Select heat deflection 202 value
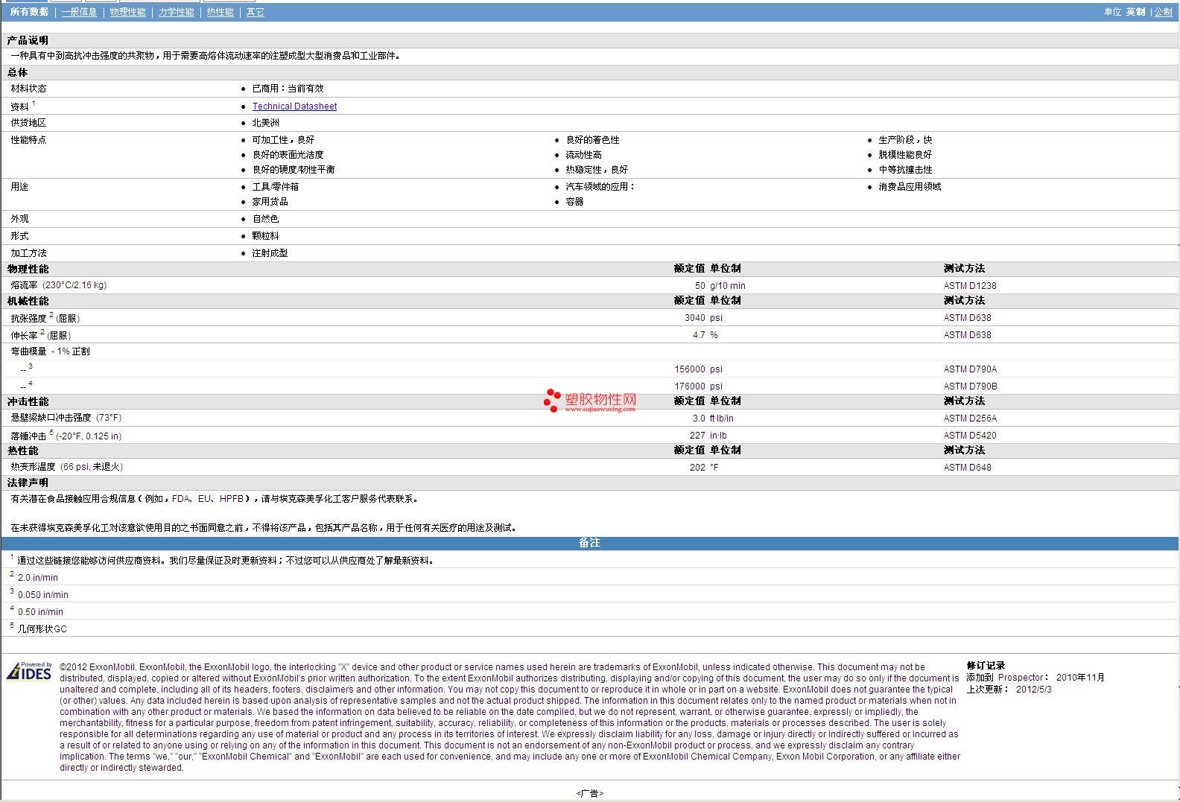 pyautogui.click(x=697, y=468)
